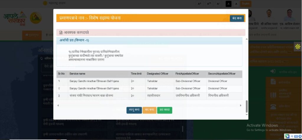Select the black high-contrast A theme
Image resolution: width=302 pixels, height=140 pixels.
coord(229,4)
